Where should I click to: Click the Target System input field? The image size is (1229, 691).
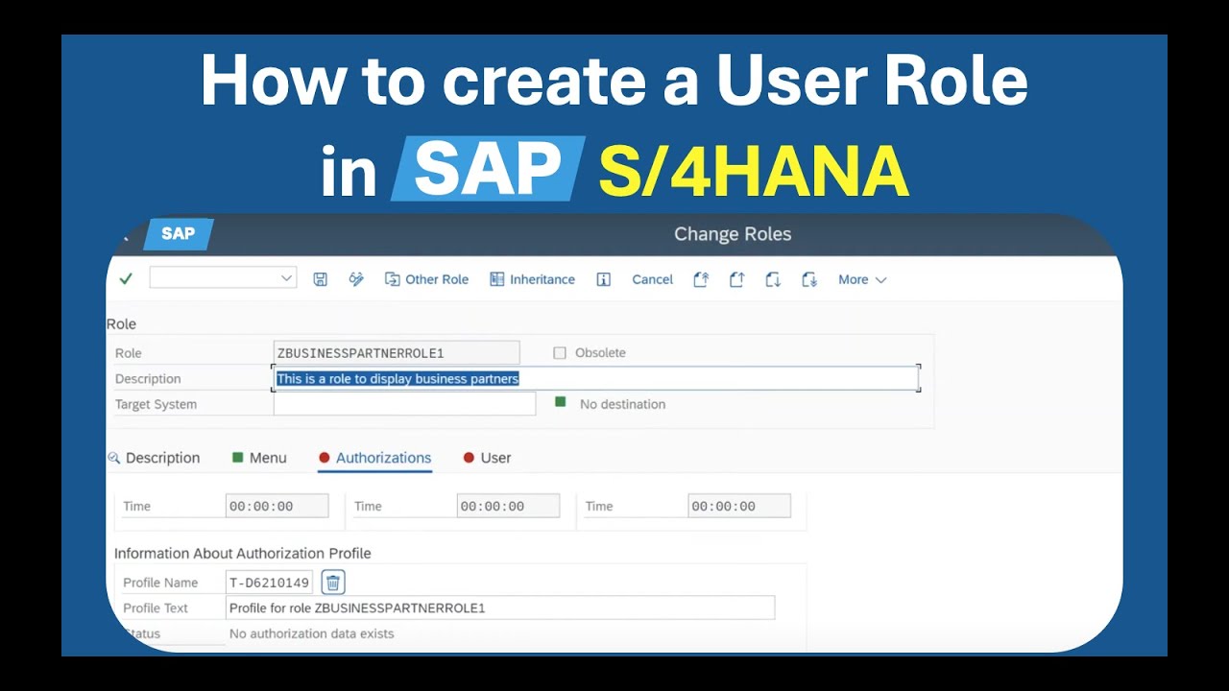coord(404,404)
